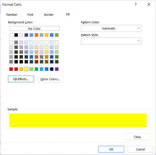Open Fill Effects dialog
156x155 pixels.
click(x=21, y=79)
